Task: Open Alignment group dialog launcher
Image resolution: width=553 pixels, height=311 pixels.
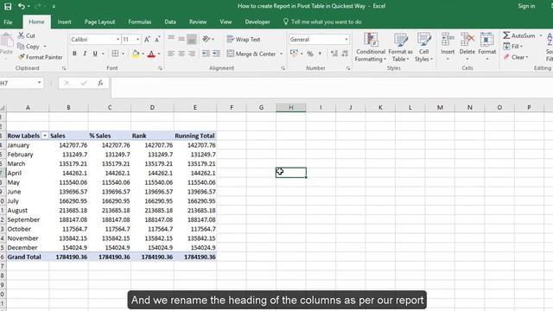Action: coord(283,68)
